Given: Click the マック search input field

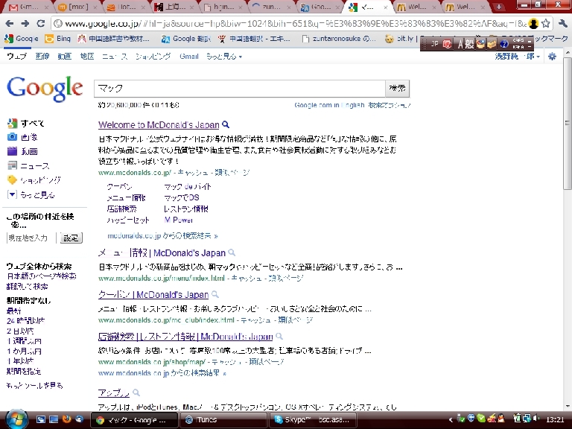Looking at the screenshot, I should click(240, 89).
